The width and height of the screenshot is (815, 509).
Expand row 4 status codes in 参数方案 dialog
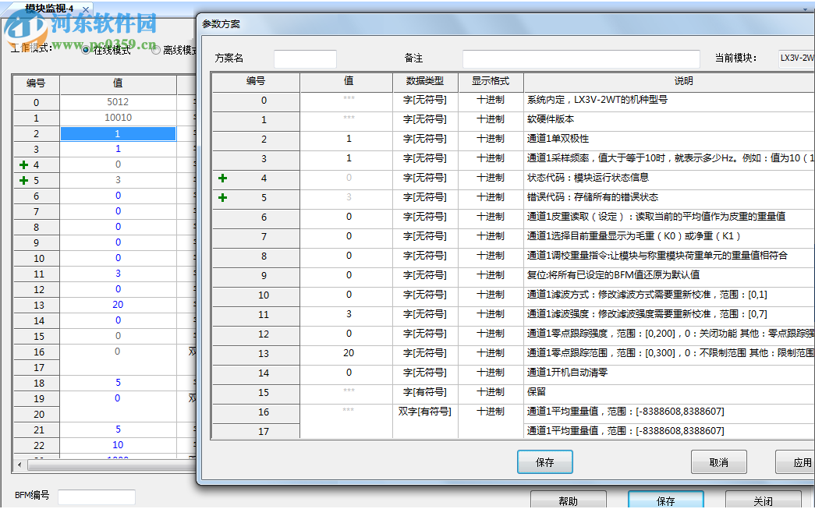click(224, 178)
